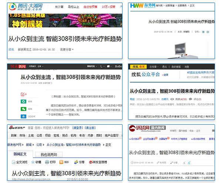Click the 打印 print icon
Screen dimensions: 222x183
click(46, 162)
